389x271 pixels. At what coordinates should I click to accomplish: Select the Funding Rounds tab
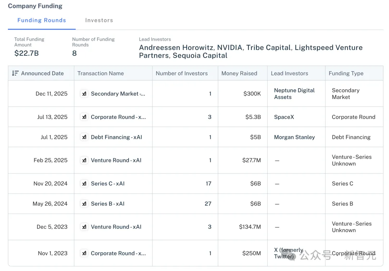coord(42,20)
